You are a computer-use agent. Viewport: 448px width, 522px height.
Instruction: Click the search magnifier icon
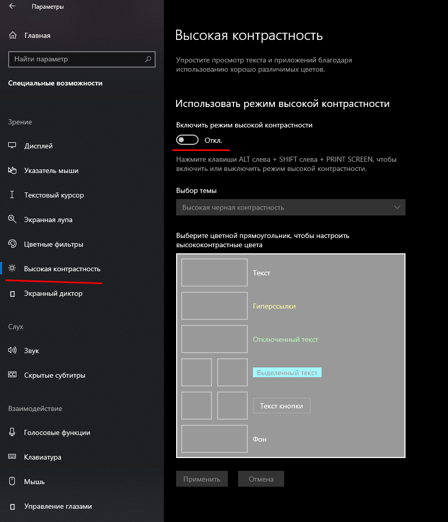[148, 59]
